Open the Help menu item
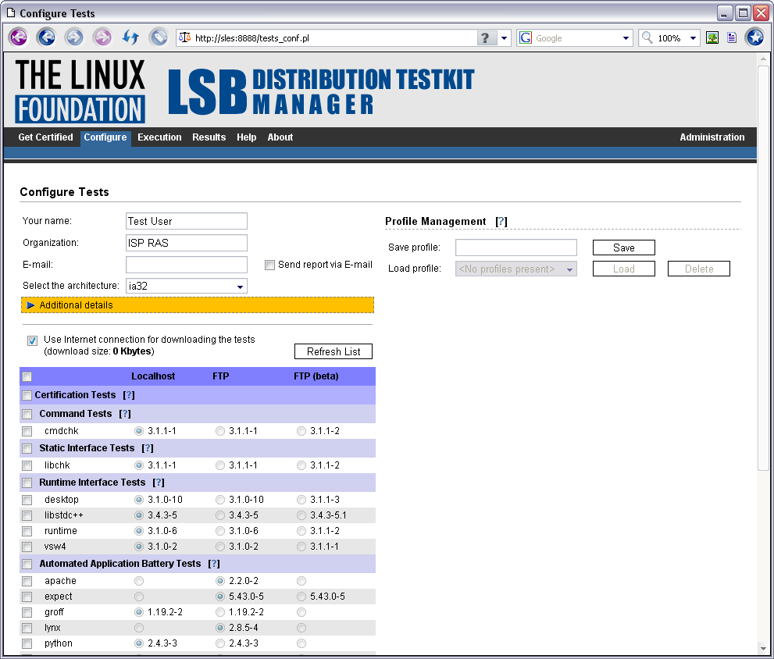The image size is (774, 659). (246, 137)
